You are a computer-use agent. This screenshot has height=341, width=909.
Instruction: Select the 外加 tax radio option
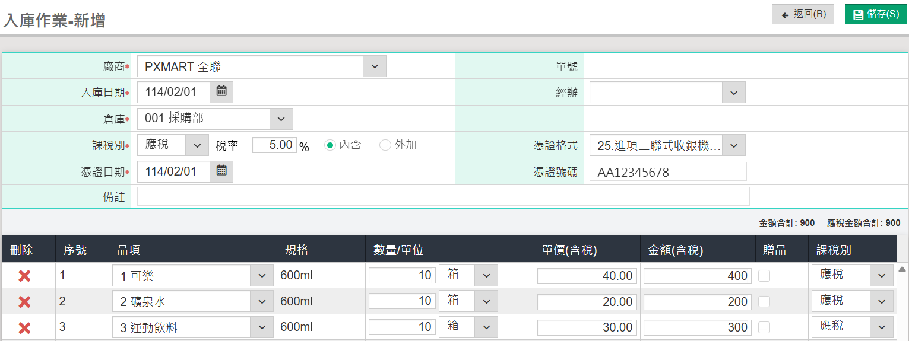(x=385, y=145)
